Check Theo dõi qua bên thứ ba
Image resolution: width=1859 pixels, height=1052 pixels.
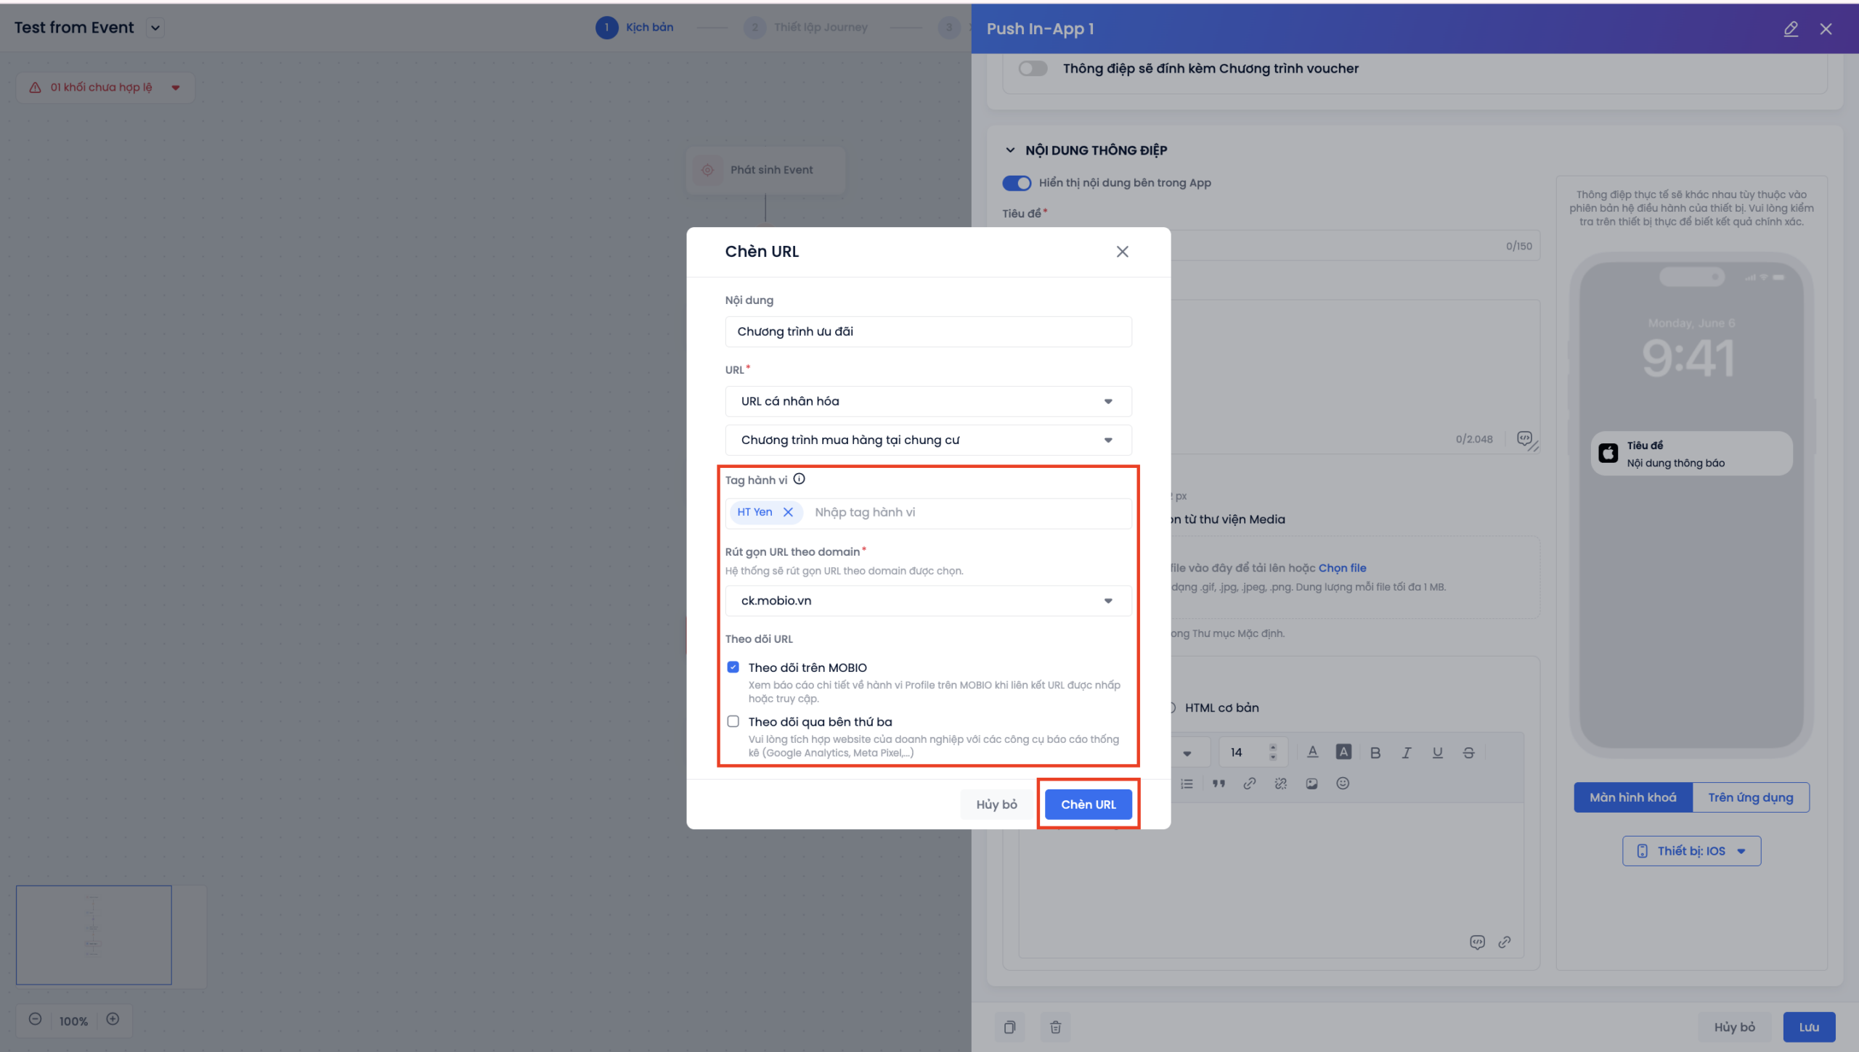pyautogui.click(x=733, y=721)
